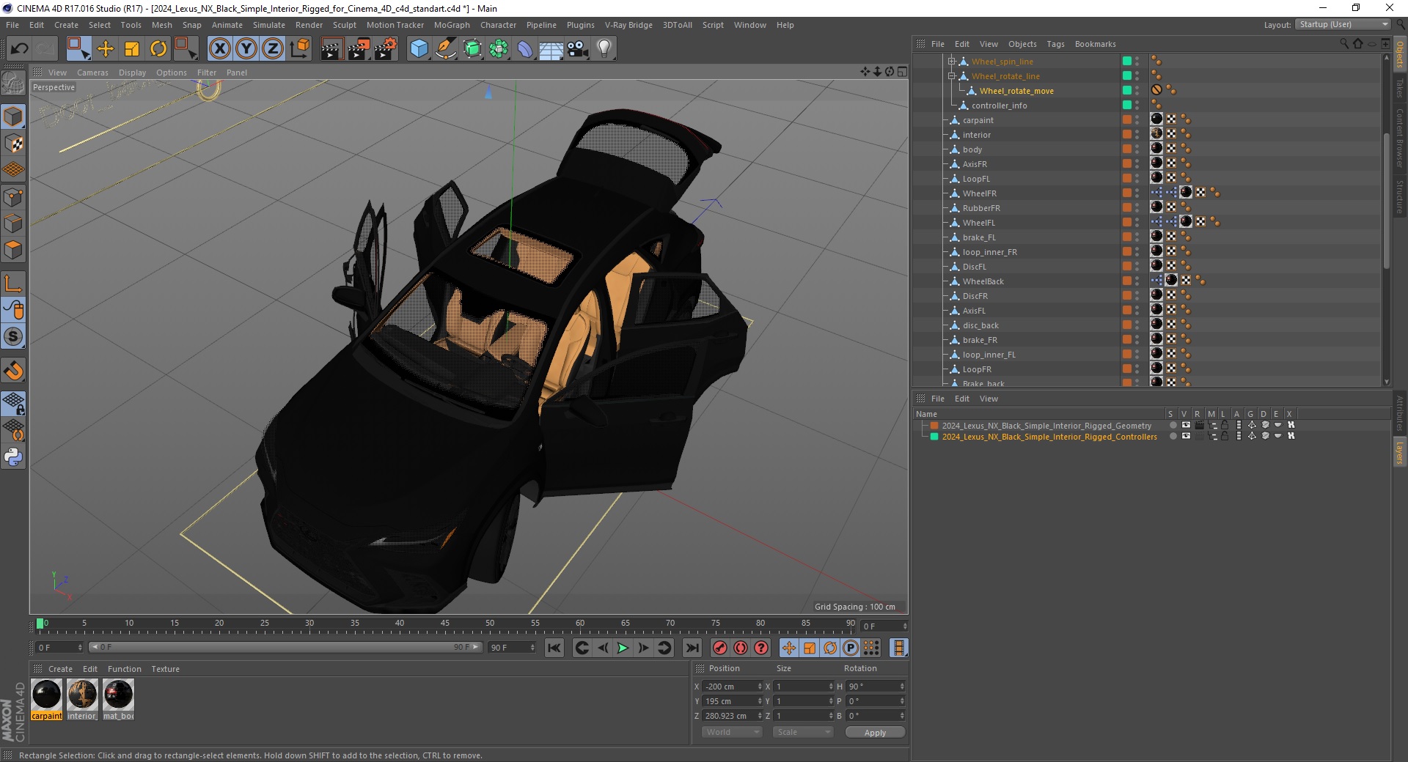This screenshot has width=1408, height=762.
Task: Toggle coordinate system icon
Action: click(299, 49)
